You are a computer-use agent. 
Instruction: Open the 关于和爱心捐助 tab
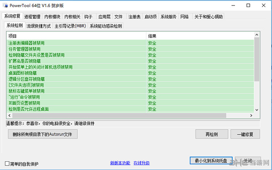tap(208, 17)
